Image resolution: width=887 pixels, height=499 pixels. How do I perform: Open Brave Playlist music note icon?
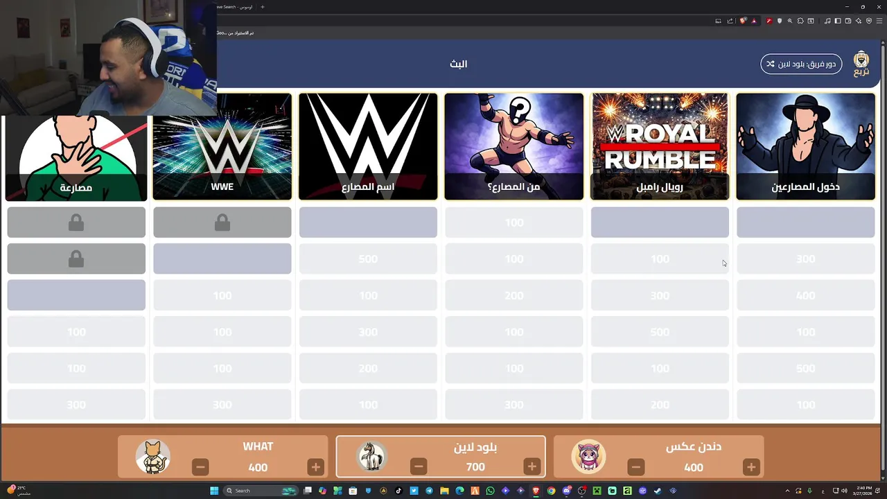[827, 21]
